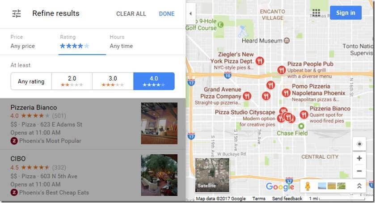Zoom out with the minus button
This screenshot has width=375, height=203.
[x=359, y=171]
